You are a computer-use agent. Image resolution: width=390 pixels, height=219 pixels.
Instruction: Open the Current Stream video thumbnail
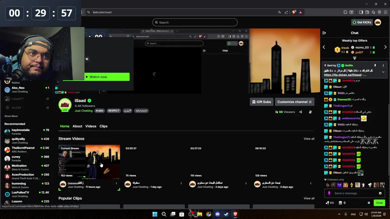89,162
